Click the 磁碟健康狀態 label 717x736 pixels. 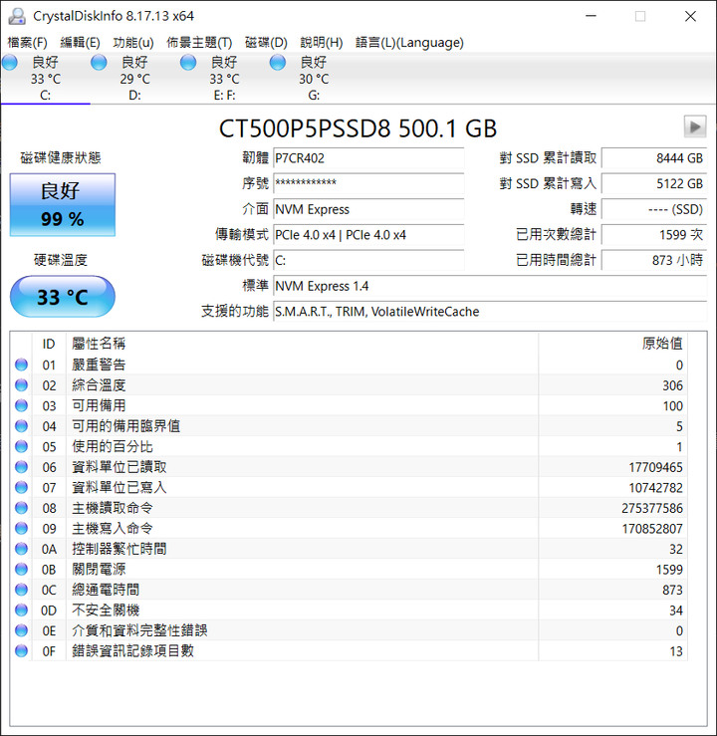pyautogui.click(x=61, y=157)
